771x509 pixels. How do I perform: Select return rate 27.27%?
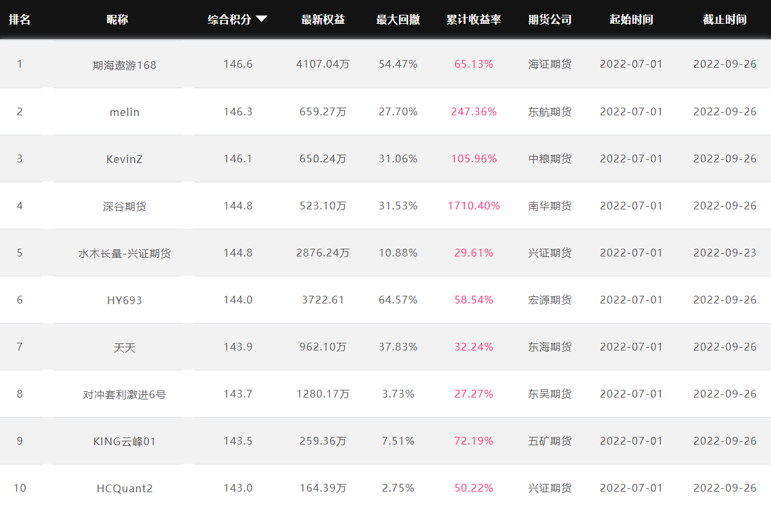pyautogui.click(x=474, y=394)
